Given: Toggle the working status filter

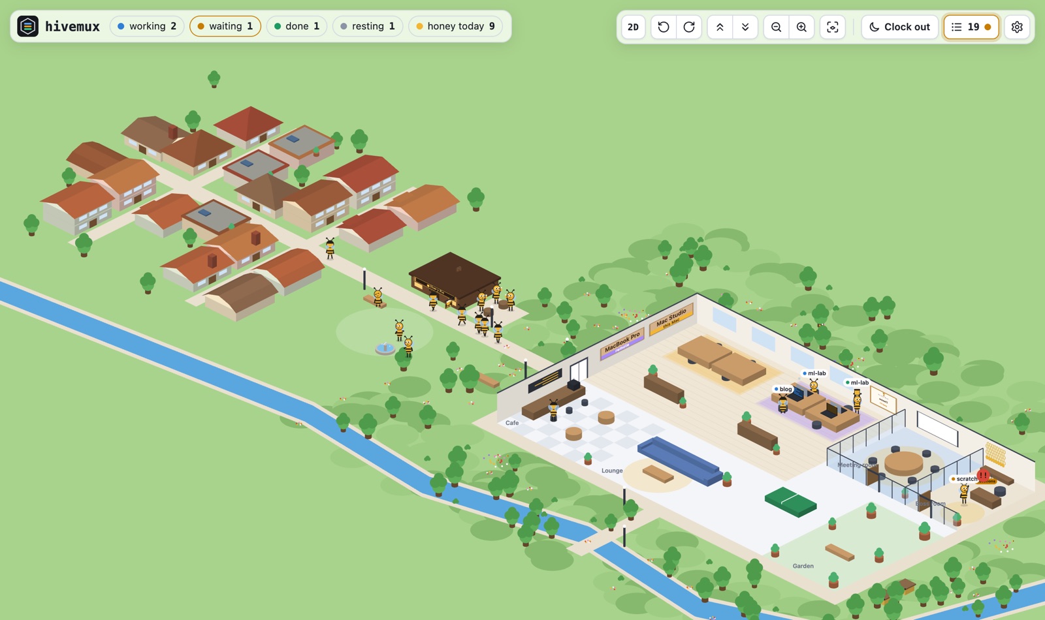Looking at the screenshot, I should pos(147,26).
